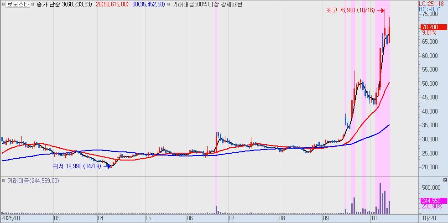Screen dimensions: 448x223
Task: Click the 65,000 price axis label
Action: pos(430,41)
